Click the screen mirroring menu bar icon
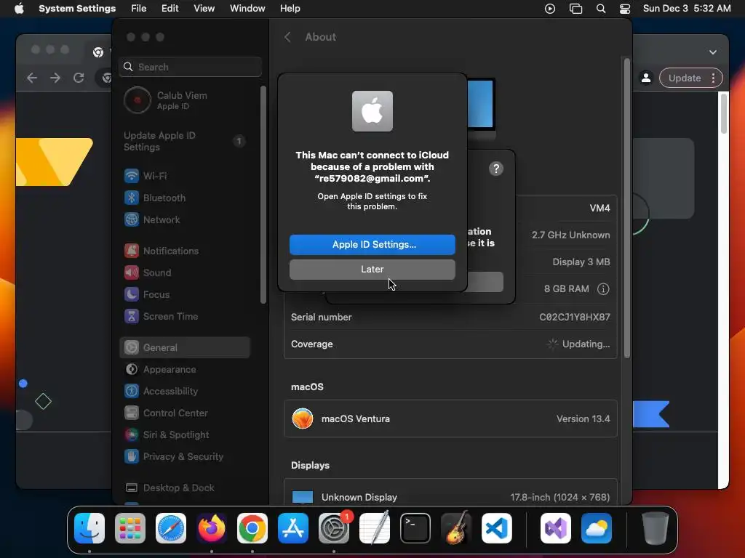Image resolution: width=745 pixels, height=558 pixels. [x=576, y=9]
